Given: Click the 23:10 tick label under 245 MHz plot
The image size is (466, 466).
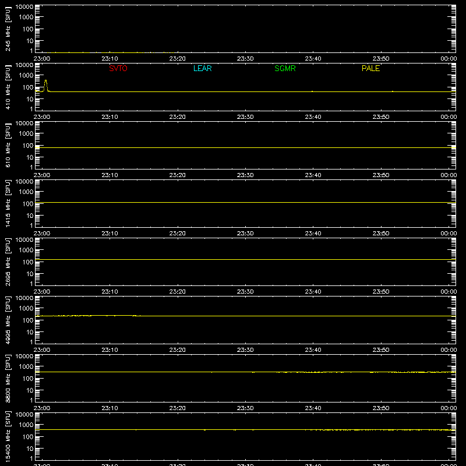Looking at the screenshot, I should (110, 59).
